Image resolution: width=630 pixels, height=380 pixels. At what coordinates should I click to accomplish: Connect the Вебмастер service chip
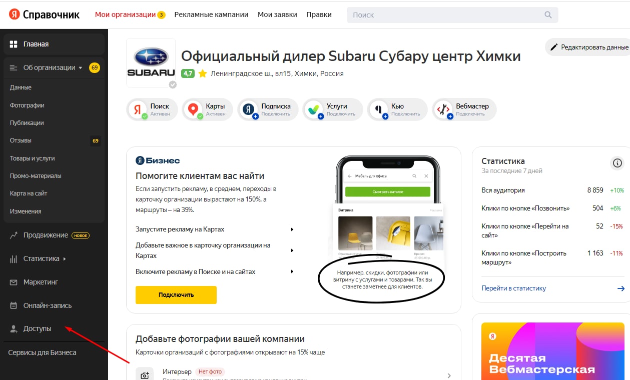point(464,109)
